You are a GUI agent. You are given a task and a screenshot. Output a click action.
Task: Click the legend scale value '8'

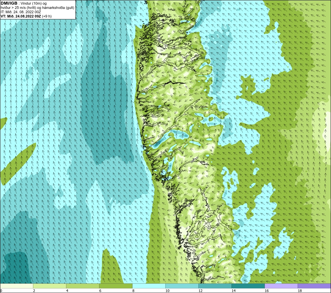133,291
